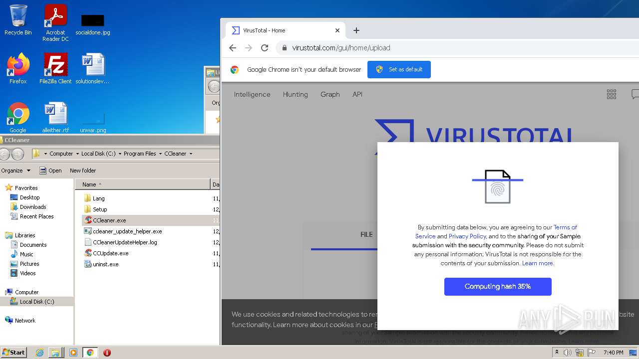The height and width of the screenshot is (359, 639).
Task: Click the Learn more link in dialog
Action: pos(538,263)
